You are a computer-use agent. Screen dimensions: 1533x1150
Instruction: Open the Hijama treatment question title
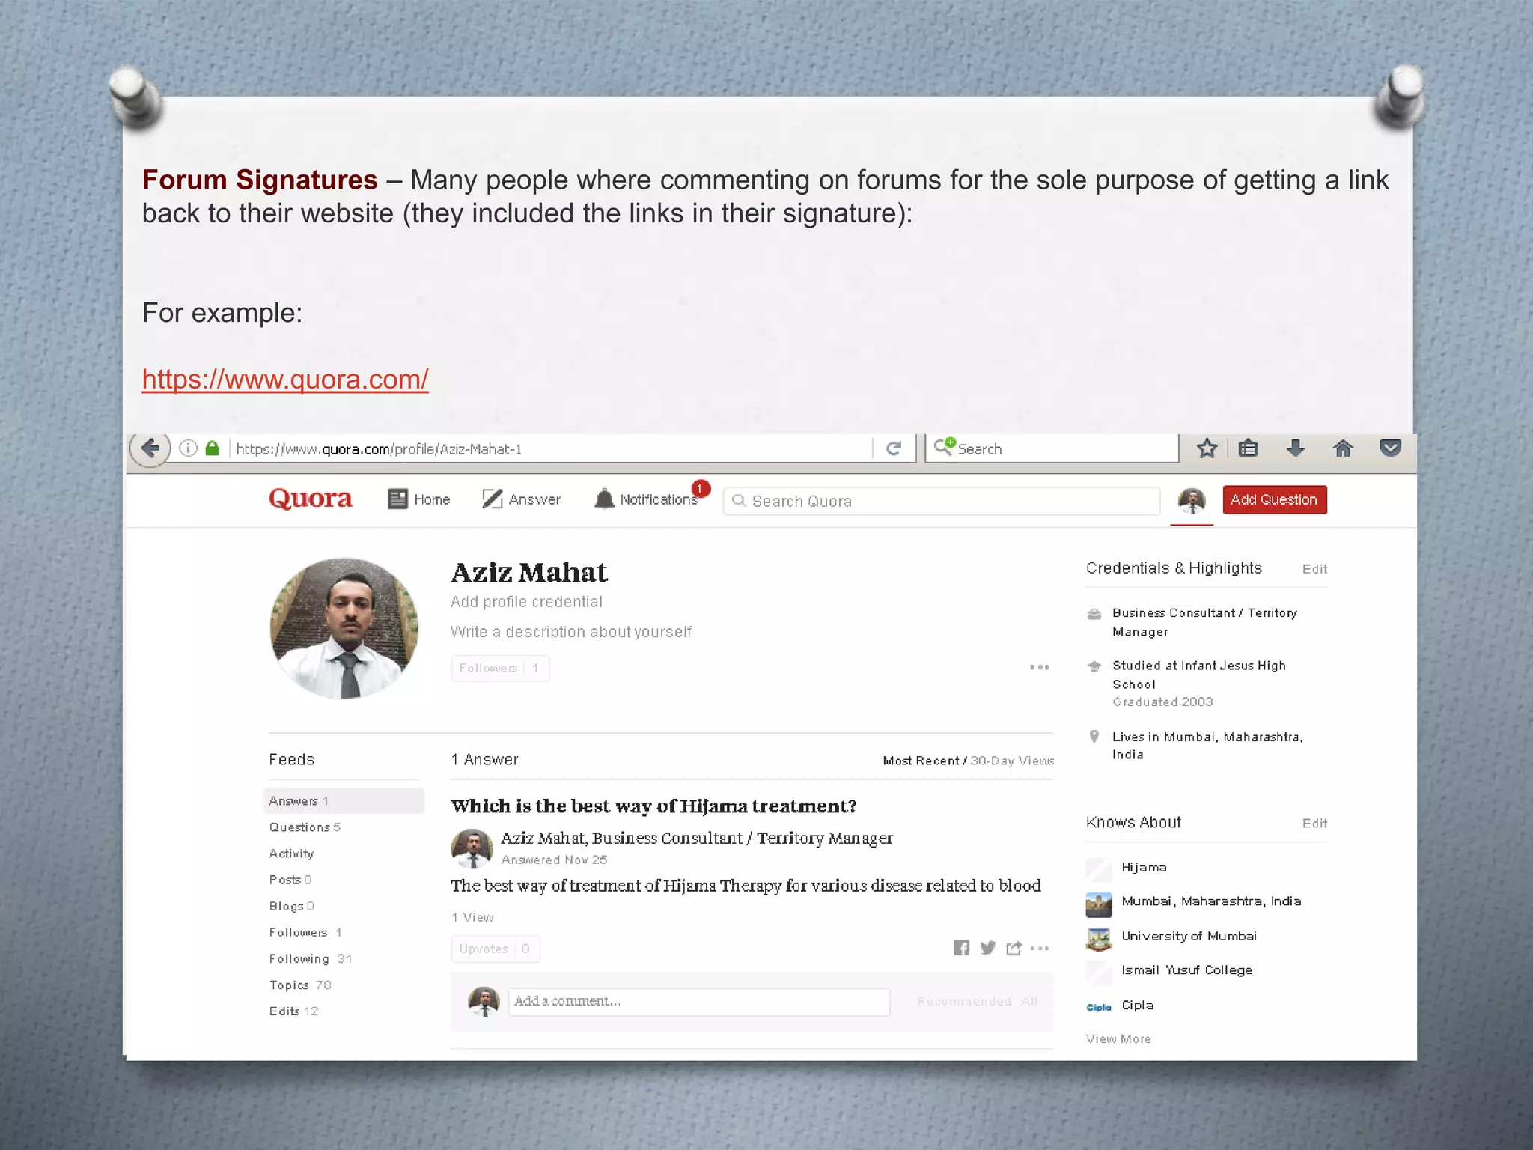click(x=653, y=806)
